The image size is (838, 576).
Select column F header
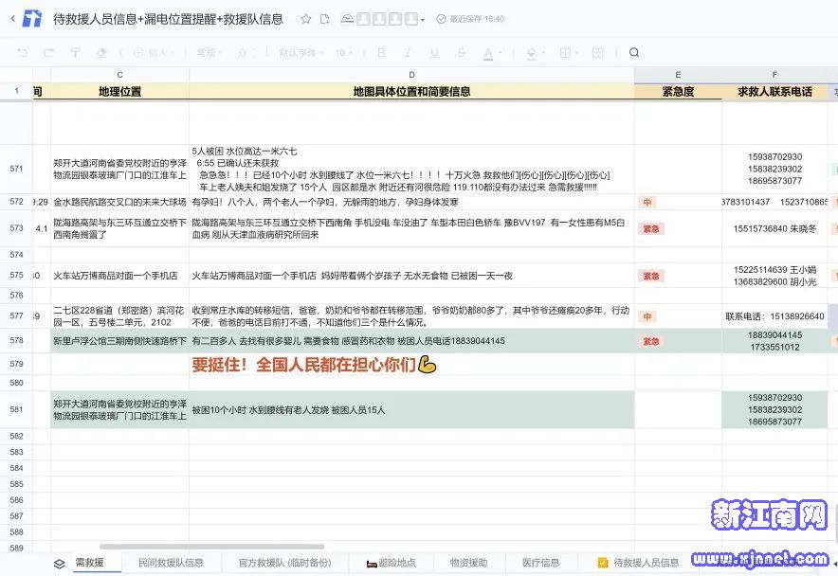pyautogui.click(x=774, y=75)
